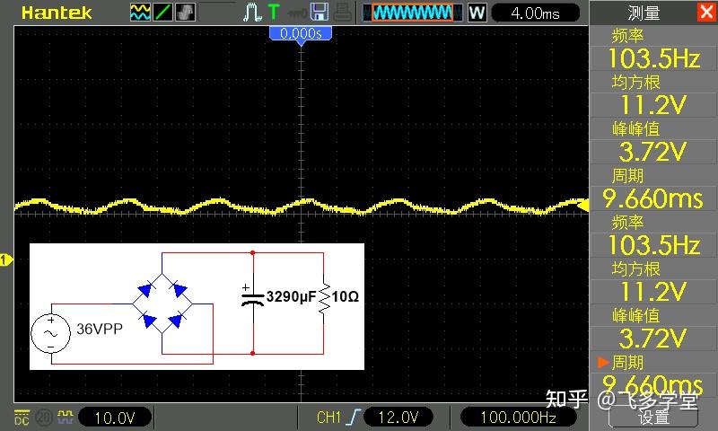Click the 0.000s trigger position marker
The width and height of the screenshot is (718, 431).
[301, 34]
